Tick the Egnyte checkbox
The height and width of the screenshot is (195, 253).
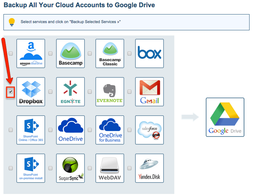(x=50, y=92)
